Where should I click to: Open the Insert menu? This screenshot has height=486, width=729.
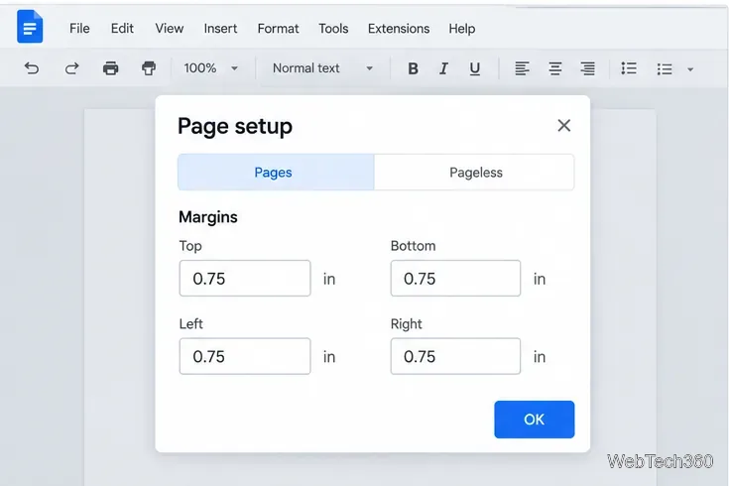pos(220,29)
